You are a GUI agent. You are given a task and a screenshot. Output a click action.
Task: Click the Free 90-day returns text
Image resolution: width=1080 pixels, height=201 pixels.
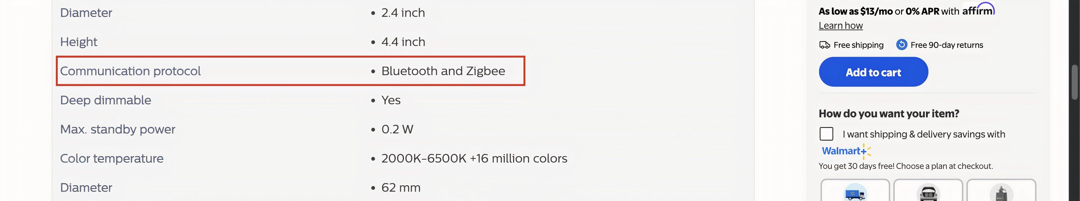tap(946, 45)
